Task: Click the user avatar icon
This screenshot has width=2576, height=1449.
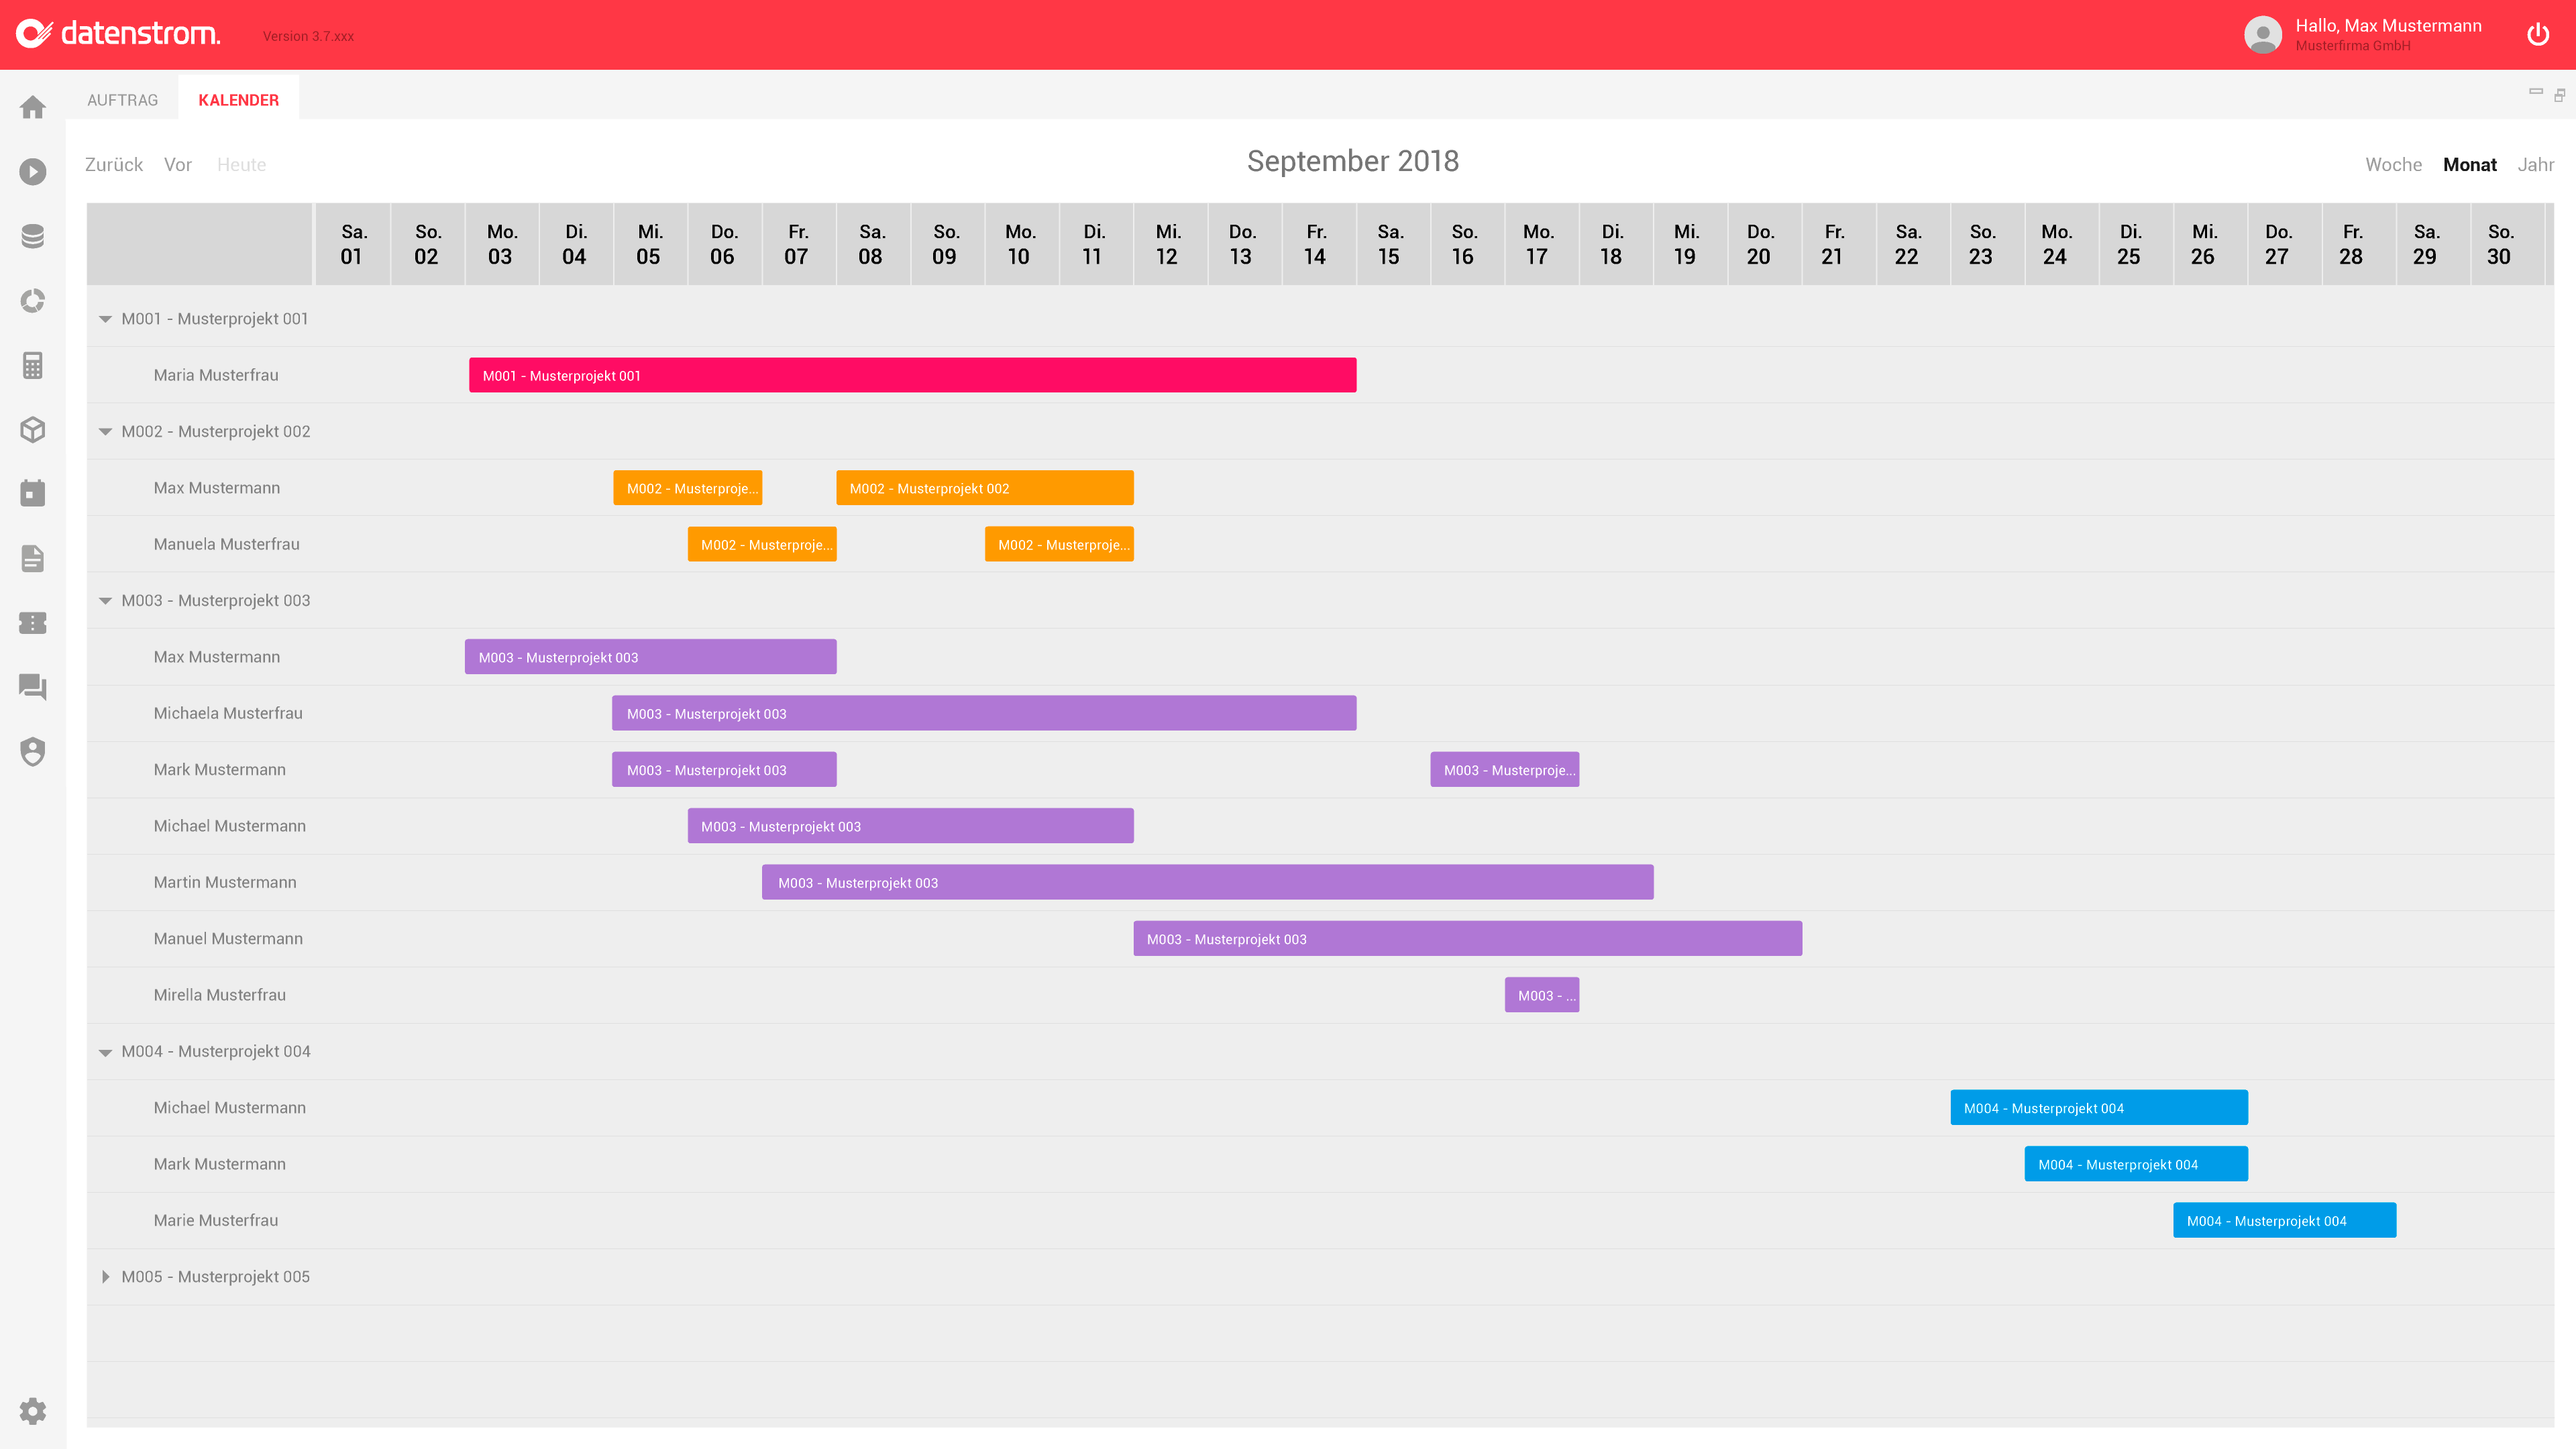Action: pos(2263,35)
